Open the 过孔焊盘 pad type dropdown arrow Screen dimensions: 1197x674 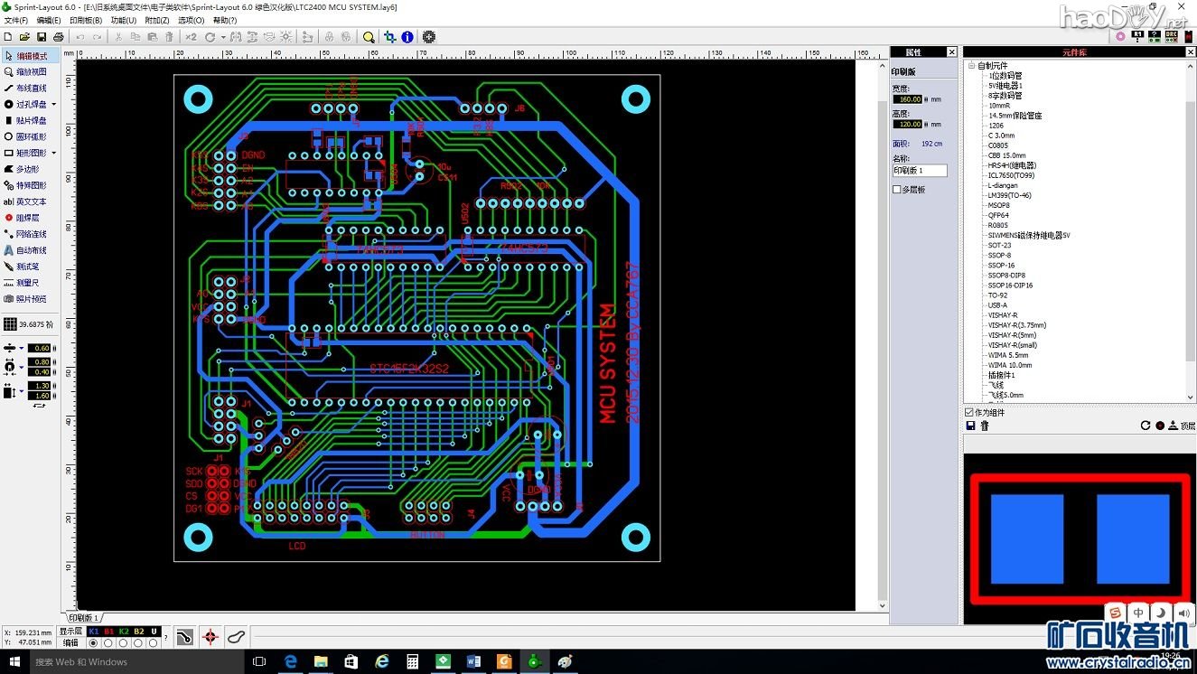point(54,105)
